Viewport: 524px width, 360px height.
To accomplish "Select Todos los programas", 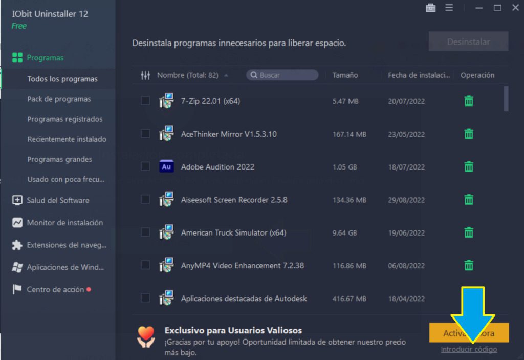I will (x=62, y=79).
